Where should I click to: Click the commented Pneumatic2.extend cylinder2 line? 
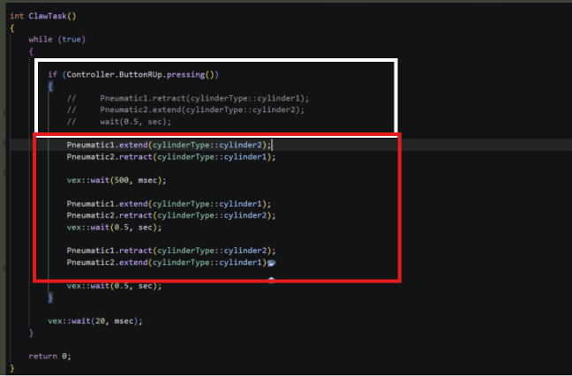tap(185, 109)
